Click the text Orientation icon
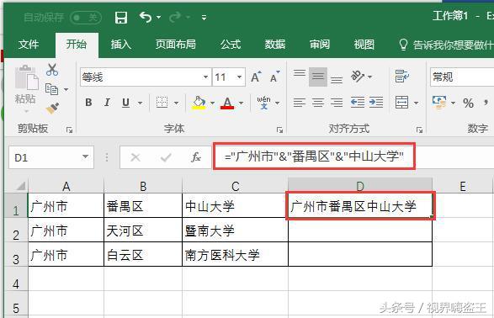The image size is (494, 318). pos(358,77)
